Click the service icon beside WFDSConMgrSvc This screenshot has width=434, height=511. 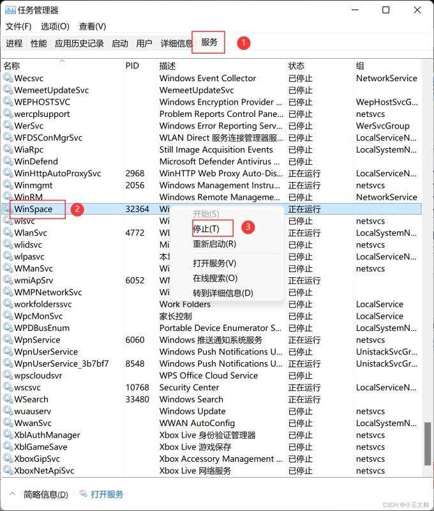click(8, 137)
